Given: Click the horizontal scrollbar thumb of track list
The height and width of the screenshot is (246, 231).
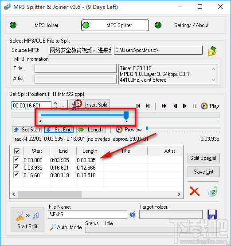Looking at the screenshot, I should 50,194.
